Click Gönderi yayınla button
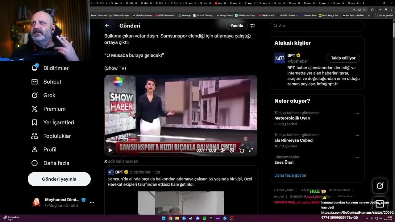Image resolution: width=395 pixels, height=222 pixels. (59, 179)
